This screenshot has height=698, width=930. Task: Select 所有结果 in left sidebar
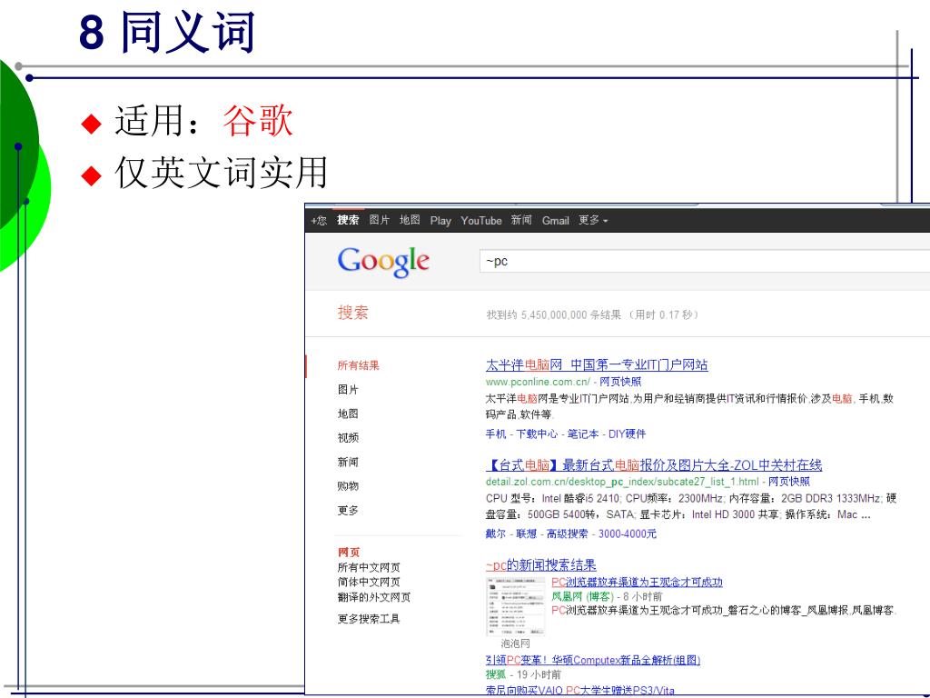tap(358, 365)
